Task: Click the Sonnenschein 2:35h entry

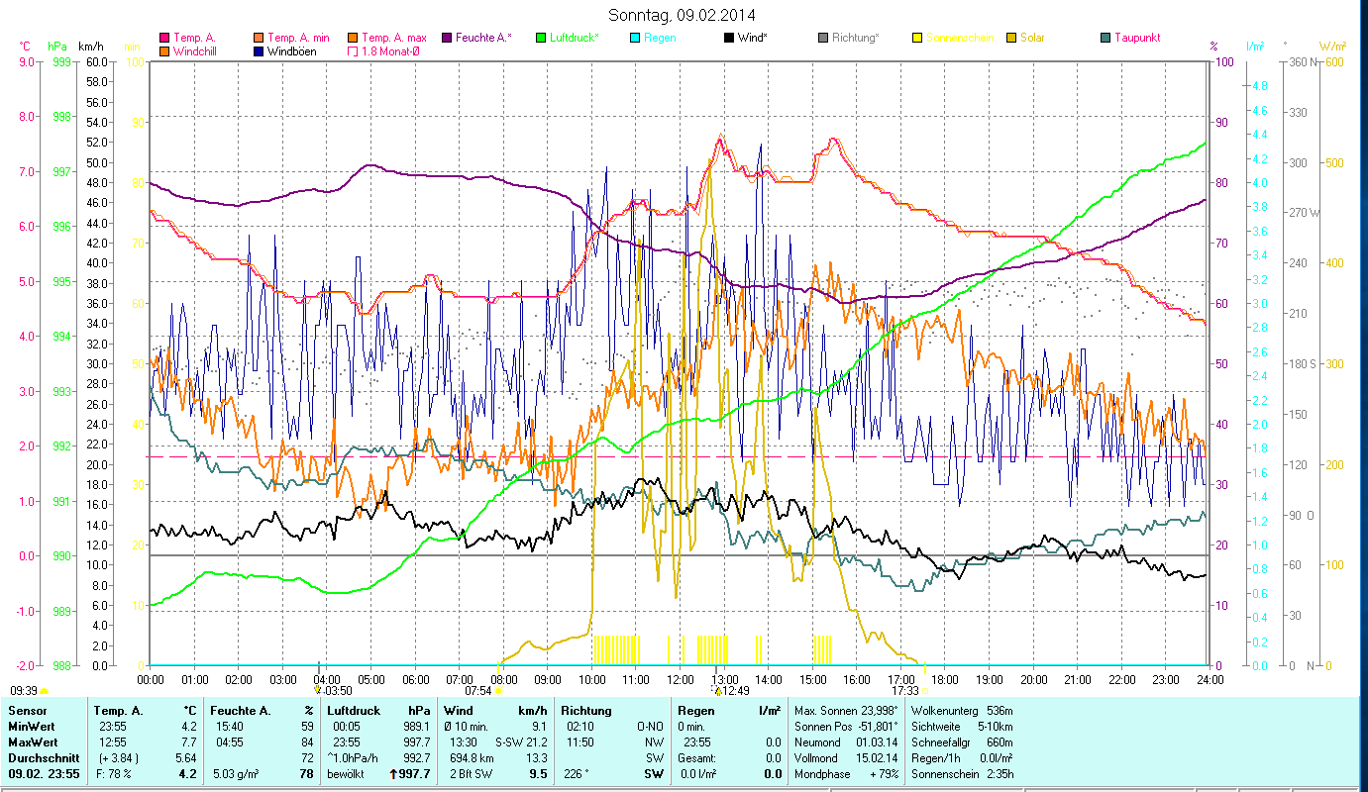Action: (961, 774)
